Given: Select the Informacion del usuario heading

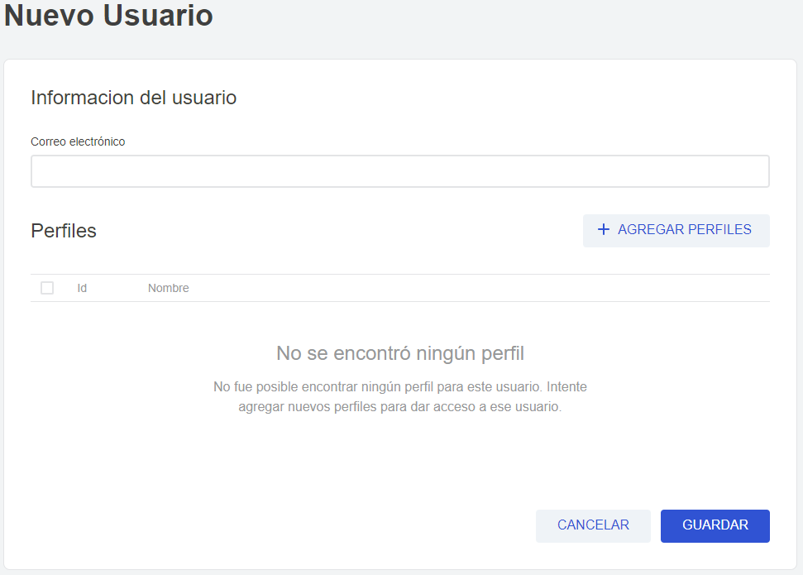Looking at the screenshot, I should [133, 98].
